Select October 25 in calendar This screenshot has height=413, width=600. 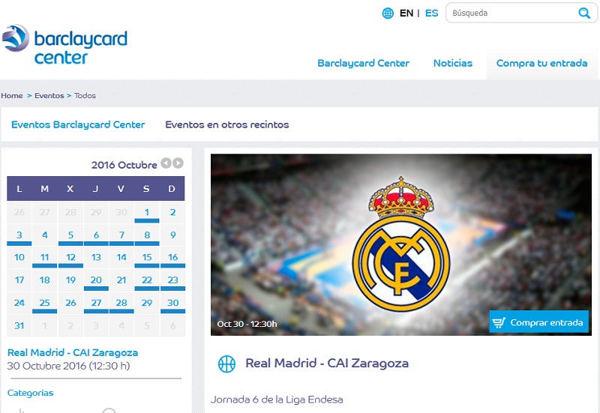click(x=45, y=304)
